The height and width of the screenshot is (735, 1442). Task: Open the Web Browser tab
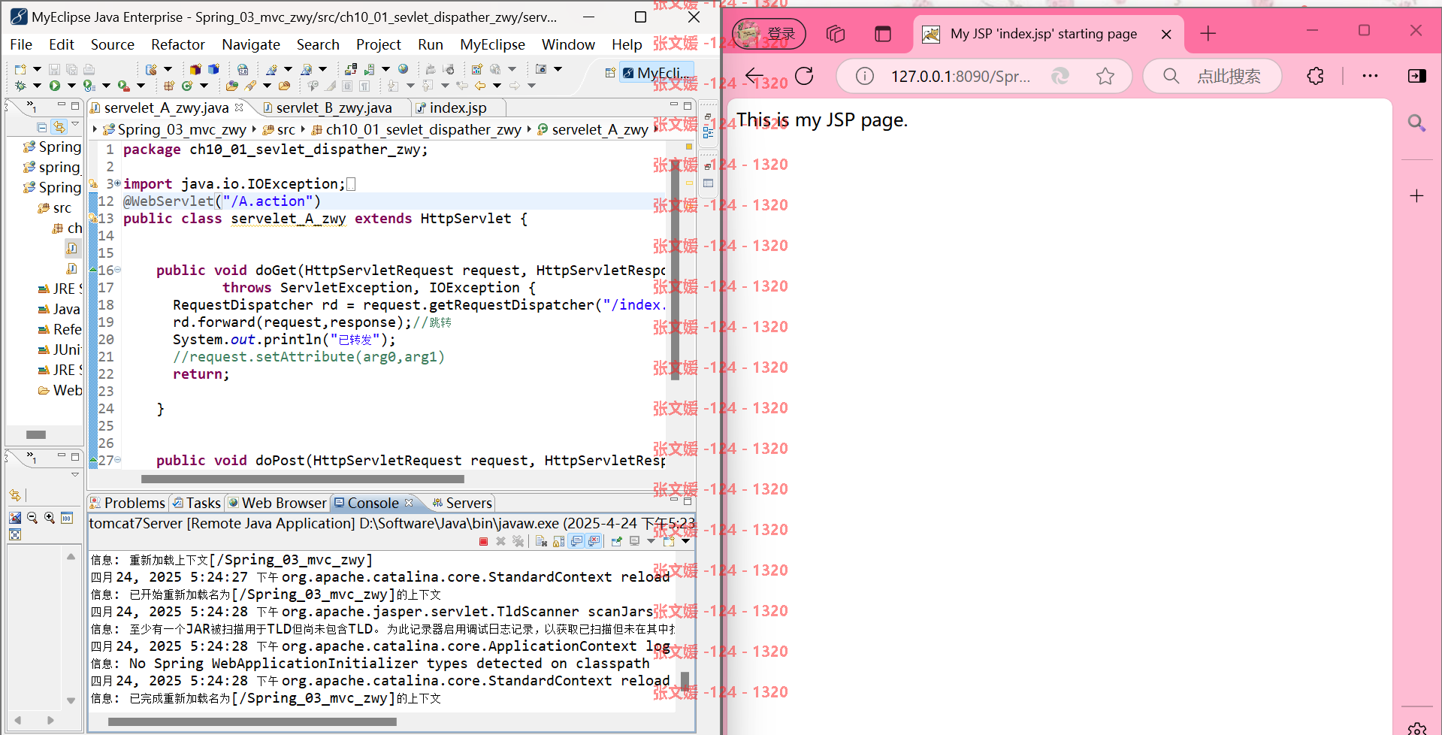[x=277, y=503]
